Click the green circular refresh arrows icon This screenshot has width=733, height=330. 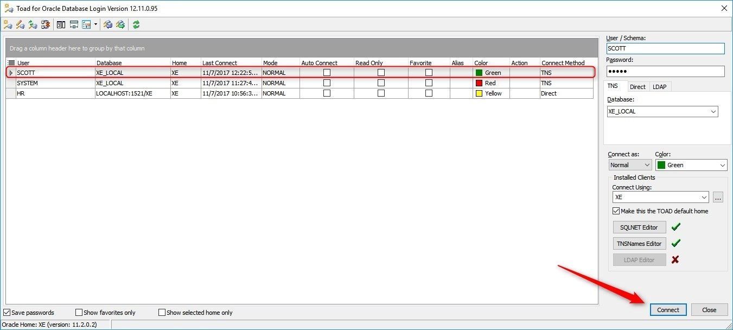pos(136,24)
